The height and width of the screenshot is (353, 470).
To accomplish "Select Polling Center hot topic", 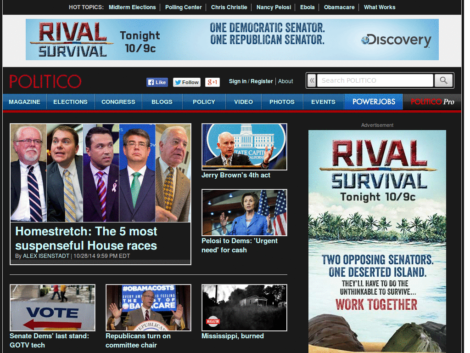I will (x=184, y=7).
